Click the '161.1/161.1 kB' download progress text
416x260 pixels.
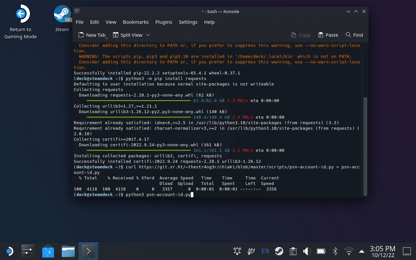click(211, 150)
